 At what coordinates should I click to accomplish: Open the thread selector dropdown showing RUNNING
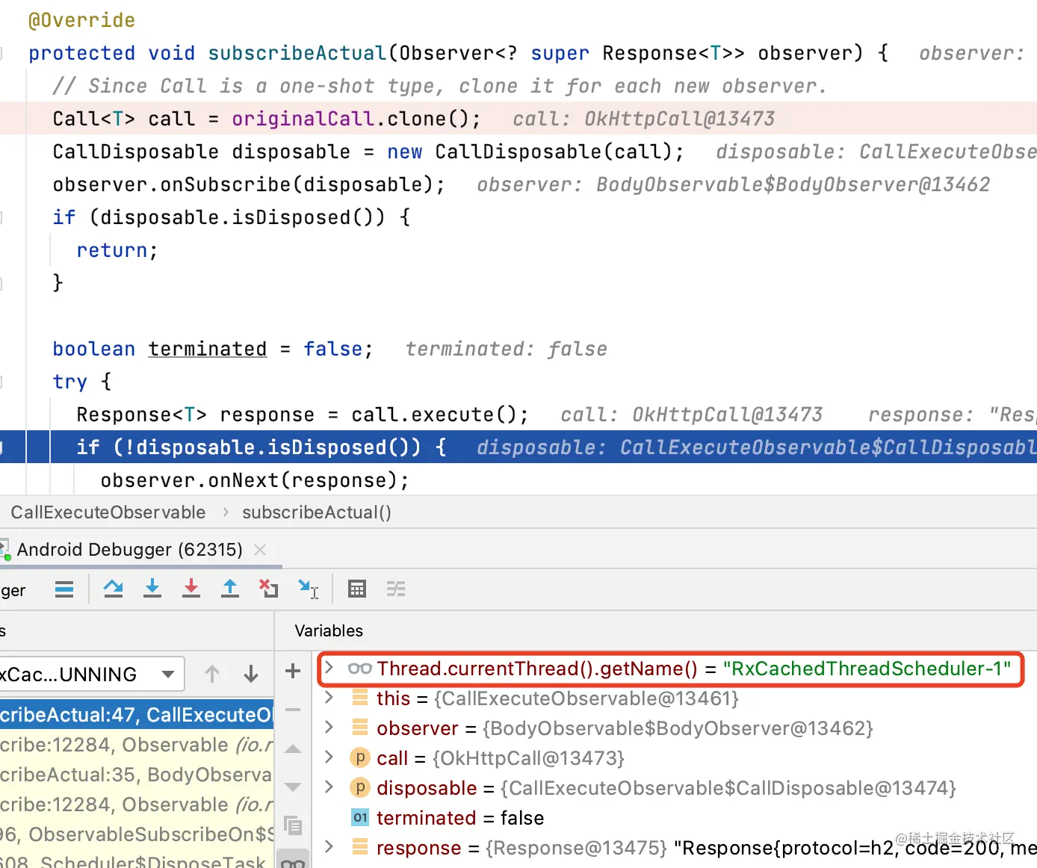click(91, 675)
